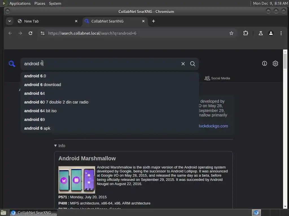Screen dimensions: 289x216
Task: Click taskbar CollabNet SearXNG window button
Action: (33, 213)
